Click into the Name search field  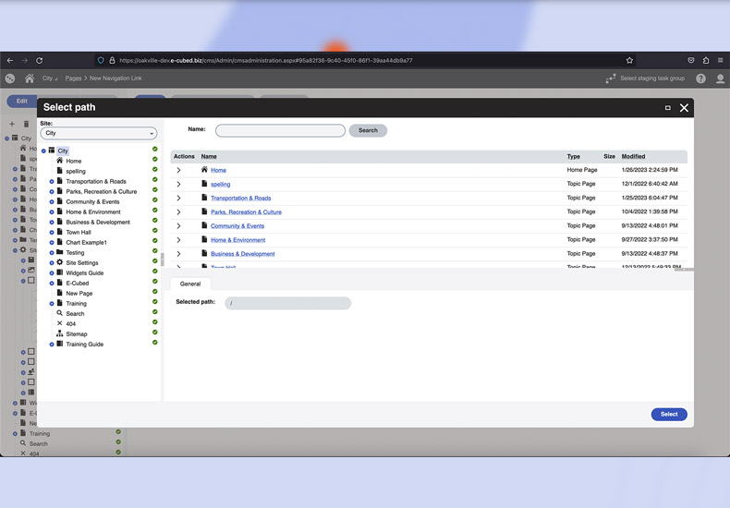pos(280,130)
